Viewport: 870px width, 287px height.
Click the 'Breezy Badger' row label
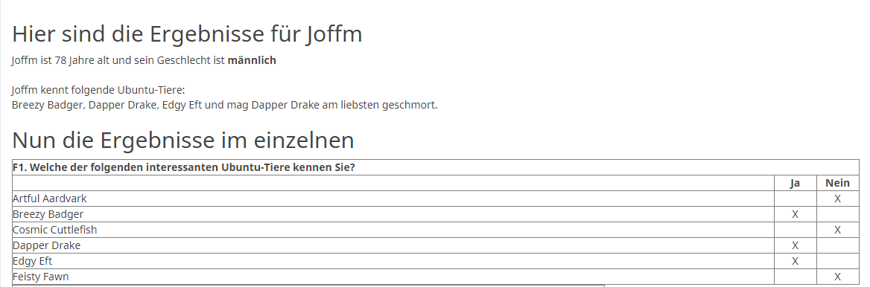click(48, 214)
